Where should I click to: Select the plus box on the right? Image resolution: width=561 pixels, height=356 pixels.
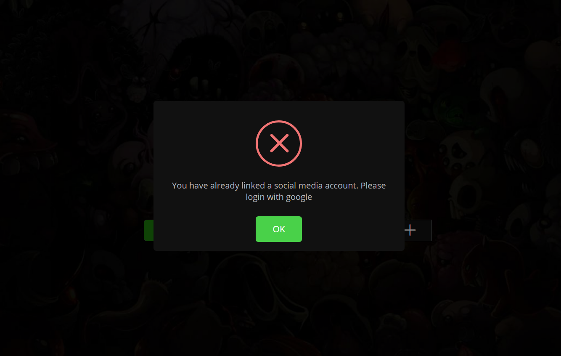pyautogui.click(x=418, y=230)
